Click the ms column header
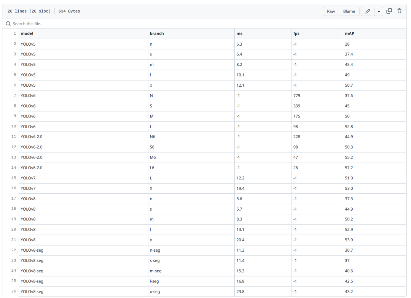Screen dimensions: 411x298 239,34
